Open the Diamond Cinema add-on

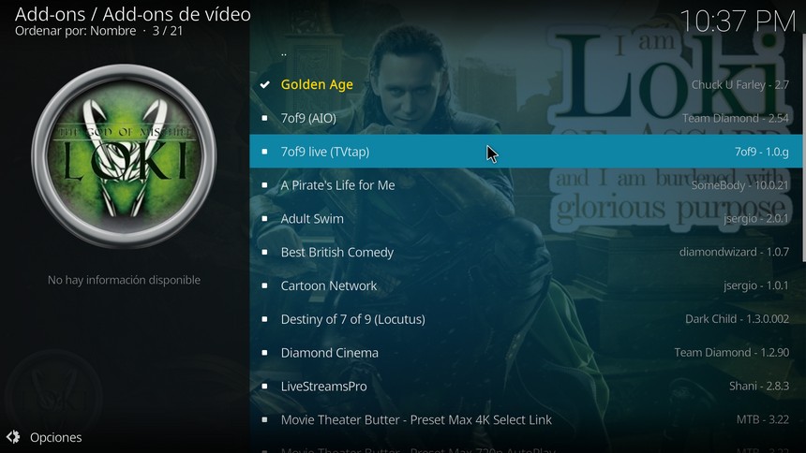[x=526, y=352]
